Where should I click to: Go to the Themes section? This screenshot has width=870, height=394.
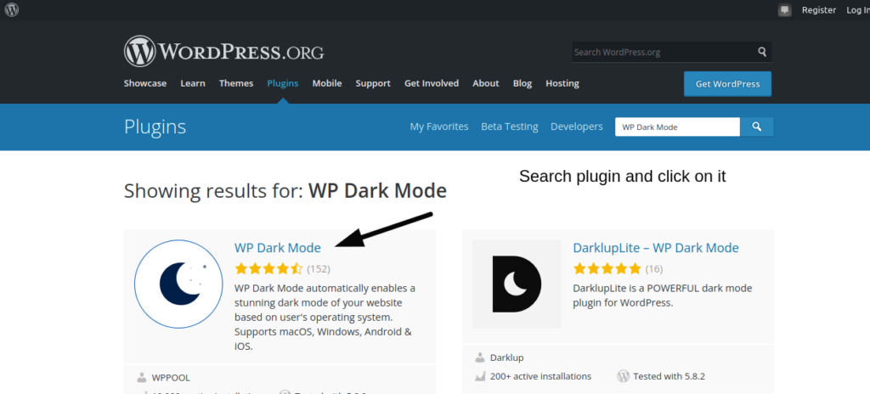(236, 83)
